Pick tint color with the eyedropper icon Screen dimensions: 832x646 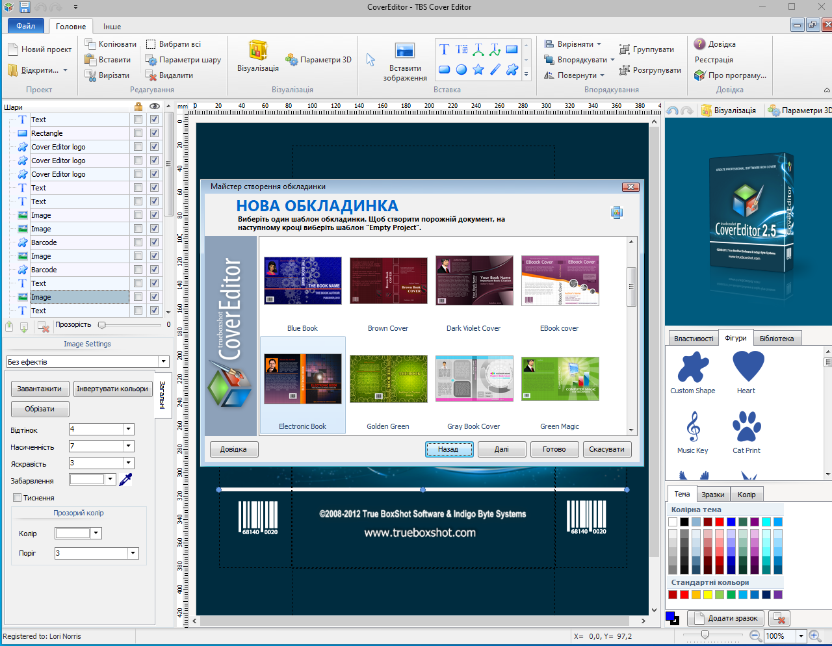click(x=125, y=480)
